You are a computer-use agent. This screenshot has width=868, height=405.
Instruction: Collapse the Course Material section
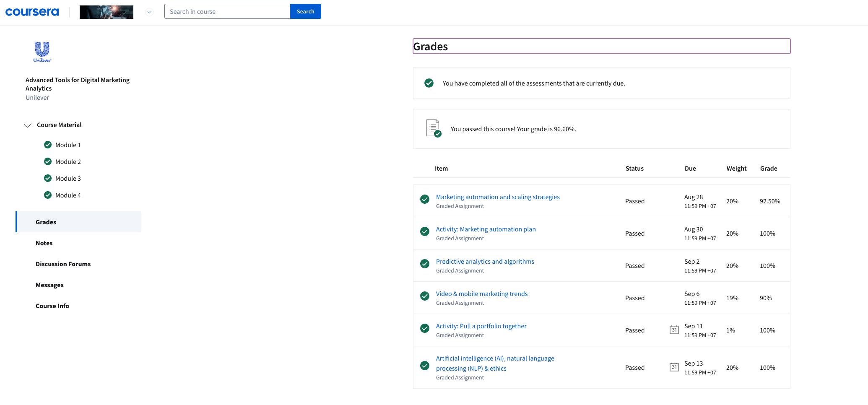pyautogui.click(x=28, y=125)
